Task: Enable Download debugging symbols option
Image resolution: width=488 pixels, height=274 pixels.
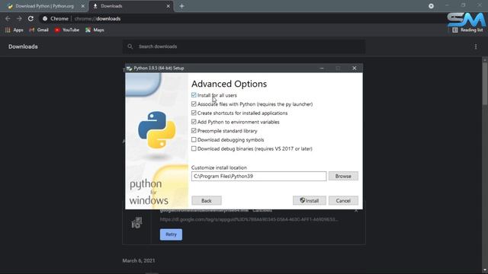Action: pyautogui.click(x=194, y=140)
